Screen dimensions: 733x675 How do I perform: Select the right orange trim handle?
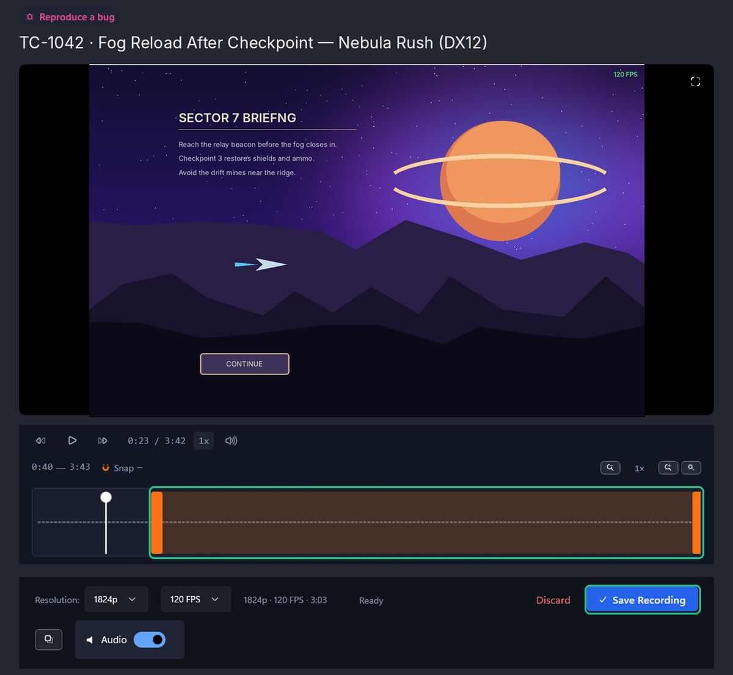click(696, 523)
